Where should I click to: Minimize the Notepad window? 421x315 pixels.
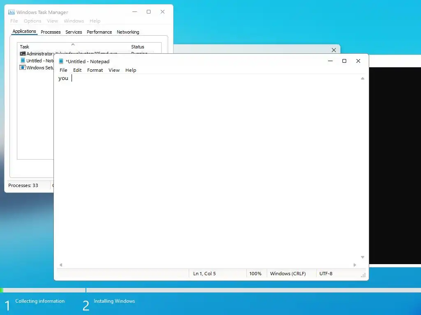(x=330, y=61)
